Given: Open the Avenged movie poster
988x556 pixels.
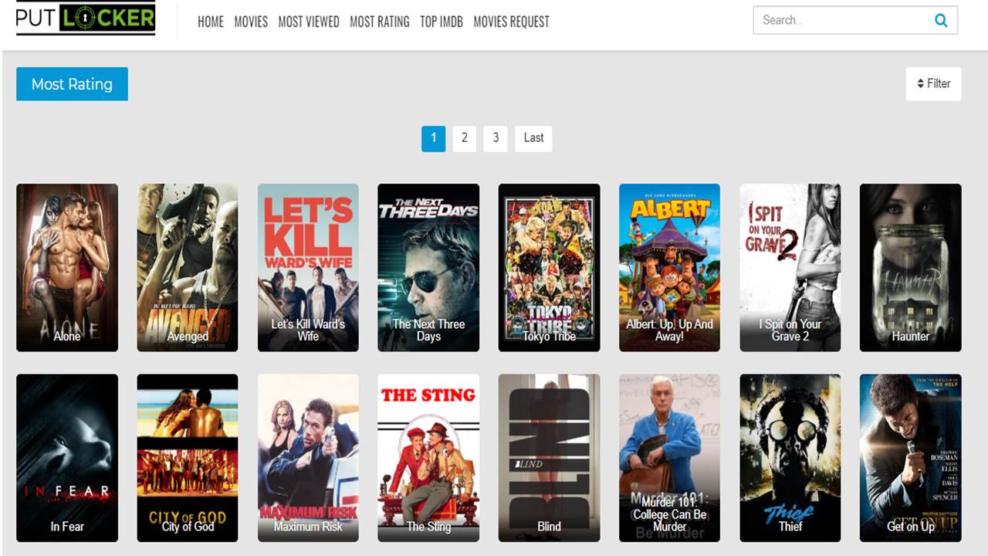Looking at the screenshot, I should 188,267.
